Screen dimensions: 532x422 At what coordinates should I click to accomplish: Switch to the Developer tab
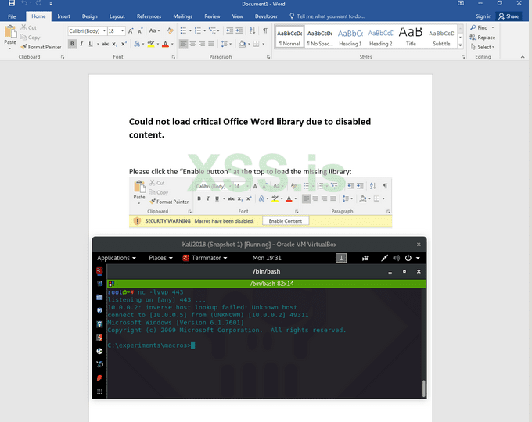tap(266, 16)
